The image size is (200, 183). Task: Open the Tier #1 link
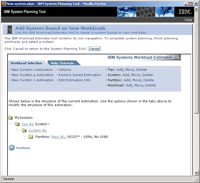pos(27,124)
